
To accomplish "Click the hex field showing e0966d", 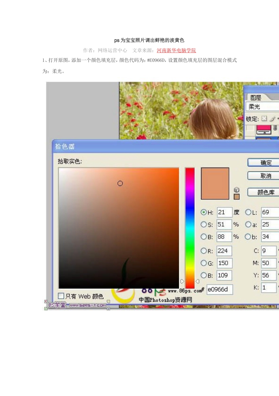I will 220,289.
